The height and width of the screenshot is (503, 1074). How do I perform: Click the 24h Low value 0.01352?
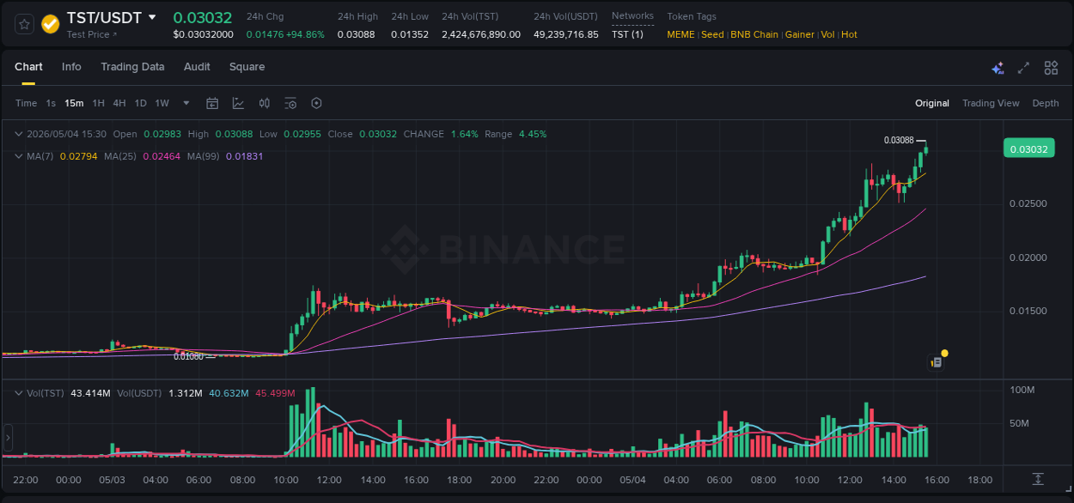tap(410, 34)
